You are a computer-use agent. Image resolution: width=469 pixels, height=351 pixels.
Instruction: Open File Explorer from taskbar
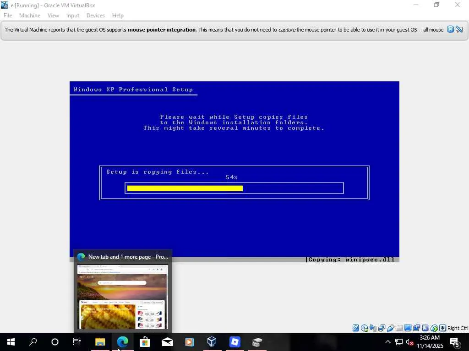point(100,342)
